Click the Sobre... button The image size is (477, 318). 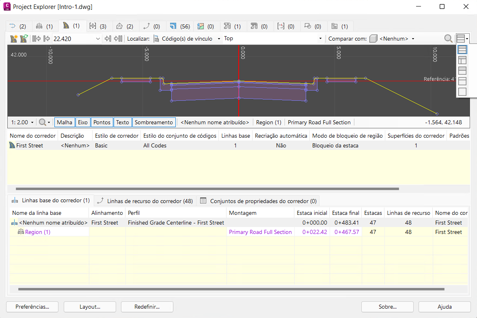click(x=387, y=307)
